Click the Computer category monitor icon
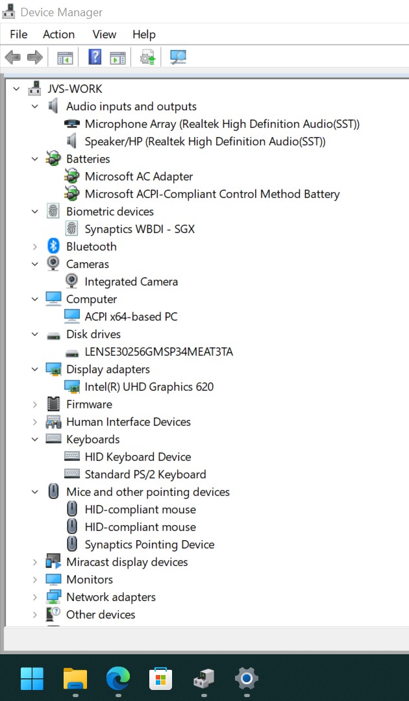 53,299
